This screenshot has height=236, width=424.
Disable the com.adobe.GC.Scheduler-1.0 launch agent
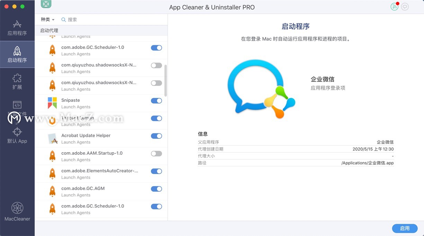pos(156,48)
